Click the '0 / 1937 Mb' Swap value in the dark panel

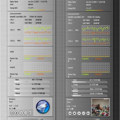(x=94, y=85)
